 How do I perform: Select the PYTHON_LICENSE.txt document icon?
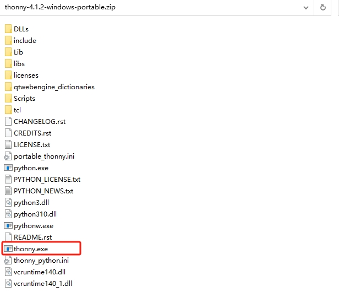point(8,180)
